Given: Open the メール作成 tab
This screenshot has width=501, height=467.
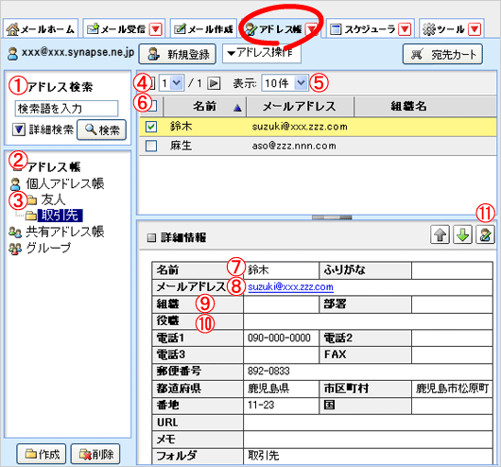Looking at the screenshot, I should point(203,29).
